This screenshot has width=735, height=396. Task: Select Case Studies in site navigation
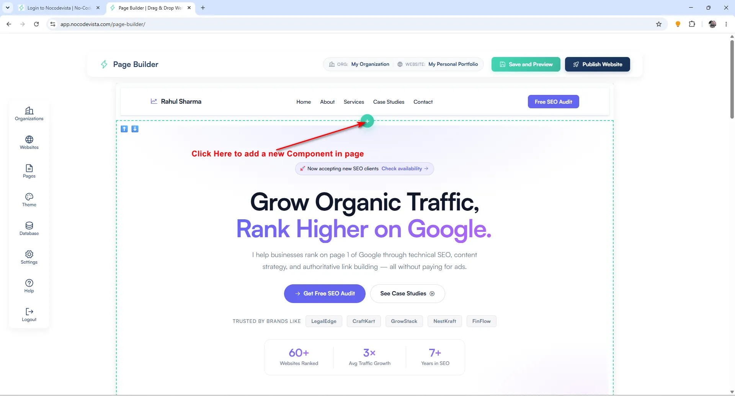pyautogui.click(x=389, y=102)
